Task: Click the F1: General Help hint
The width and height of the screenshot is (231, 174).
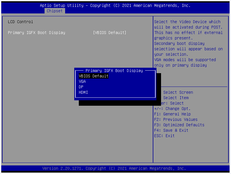Action: click(x=172, y=114)
